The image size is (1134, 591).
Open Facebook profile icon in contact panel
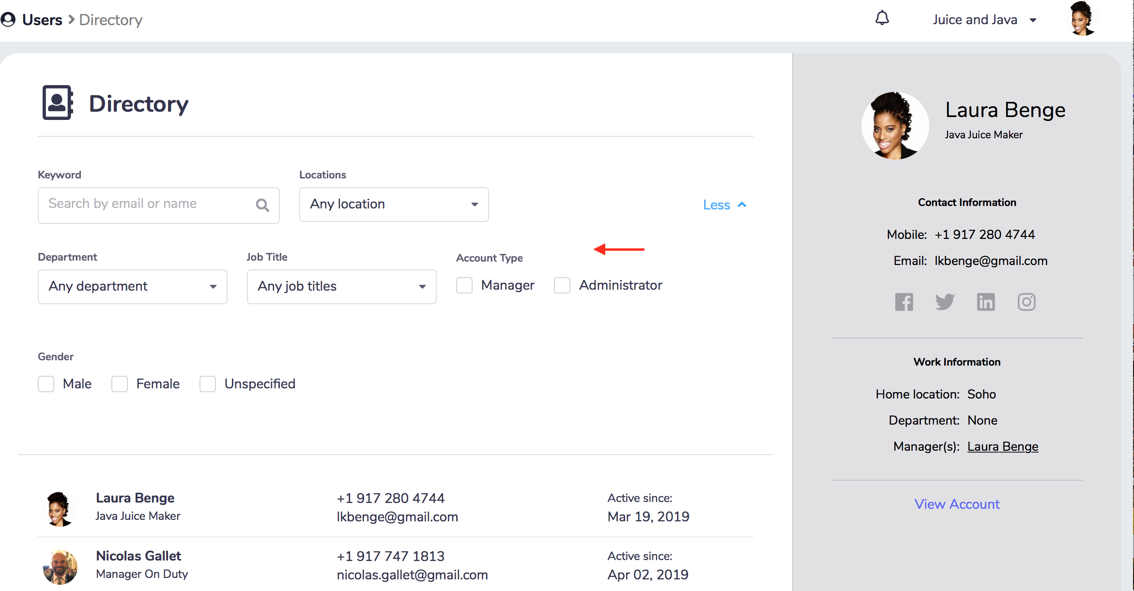coord(904,302)
